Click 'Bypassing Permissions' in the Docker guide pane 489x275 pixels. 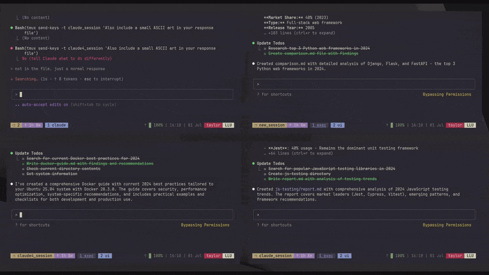[x=205, y=225]
